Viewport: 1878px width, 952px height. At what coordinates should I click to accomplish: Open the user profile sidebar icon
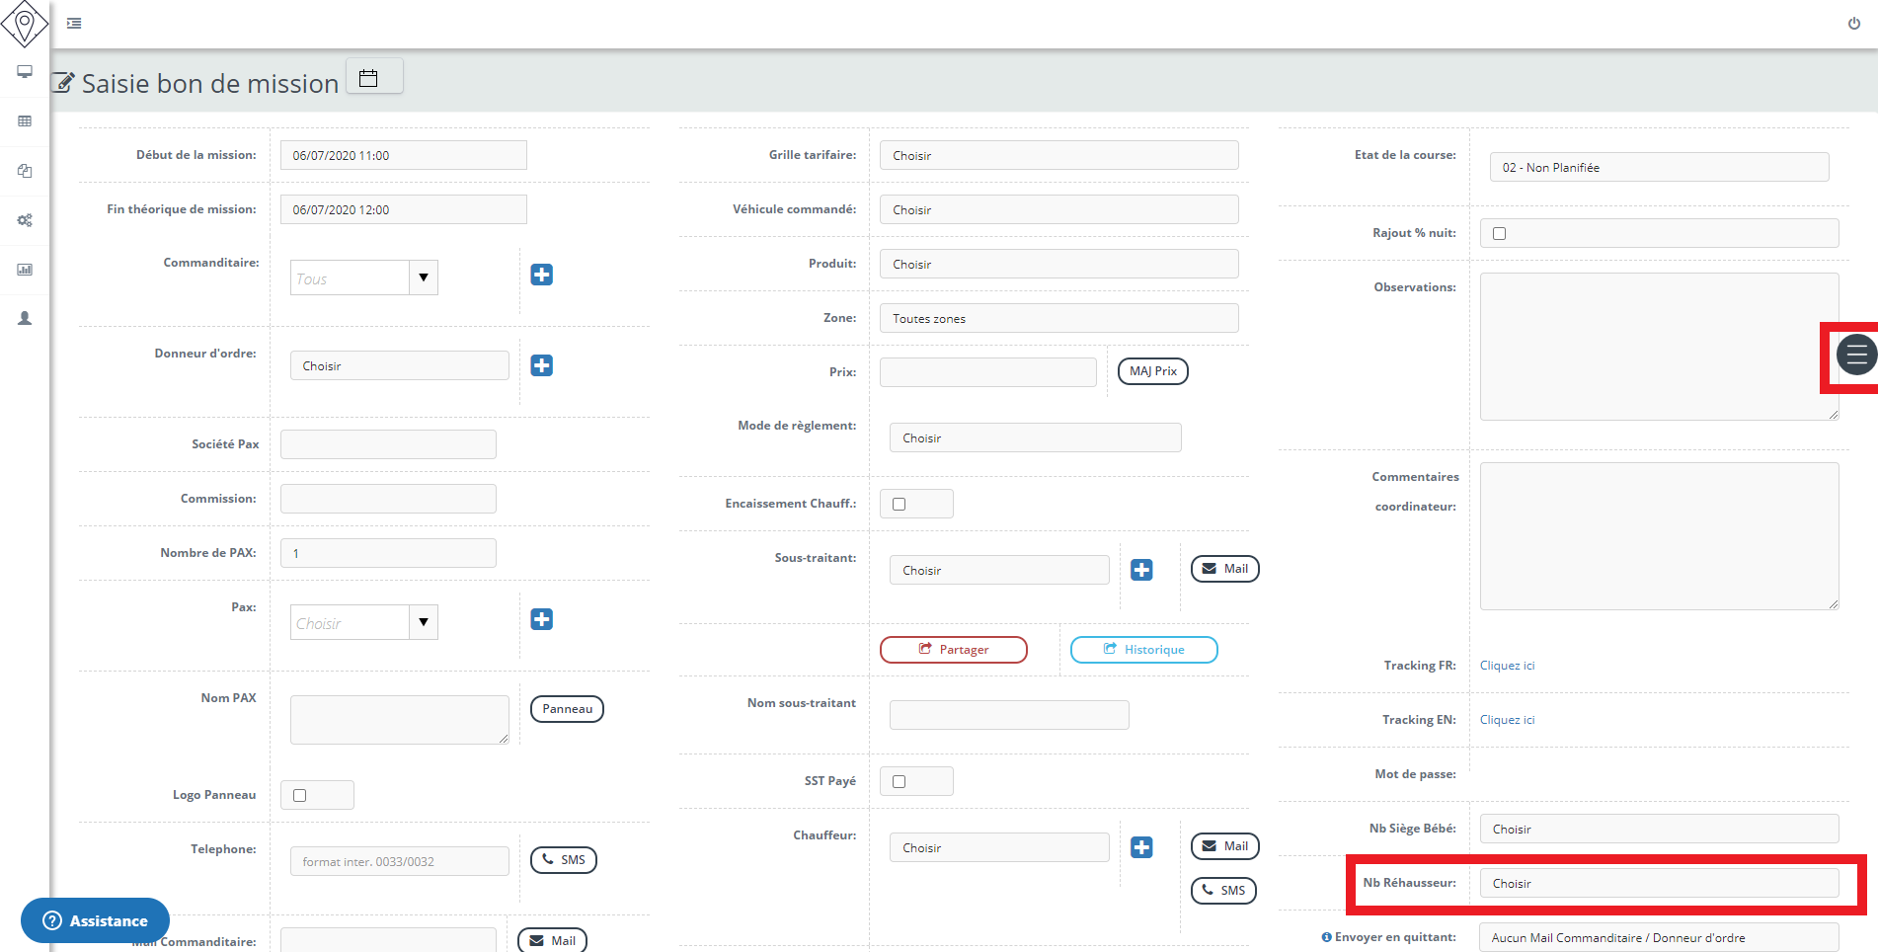pyautogui.click(x=25, y=318)
